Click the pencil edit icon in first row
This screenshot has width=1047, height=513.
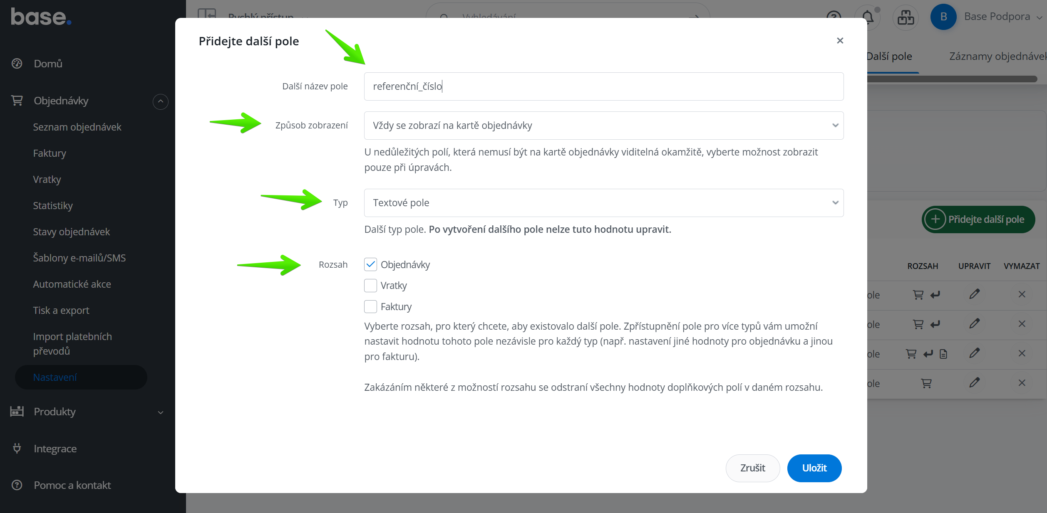click(974, 294)
